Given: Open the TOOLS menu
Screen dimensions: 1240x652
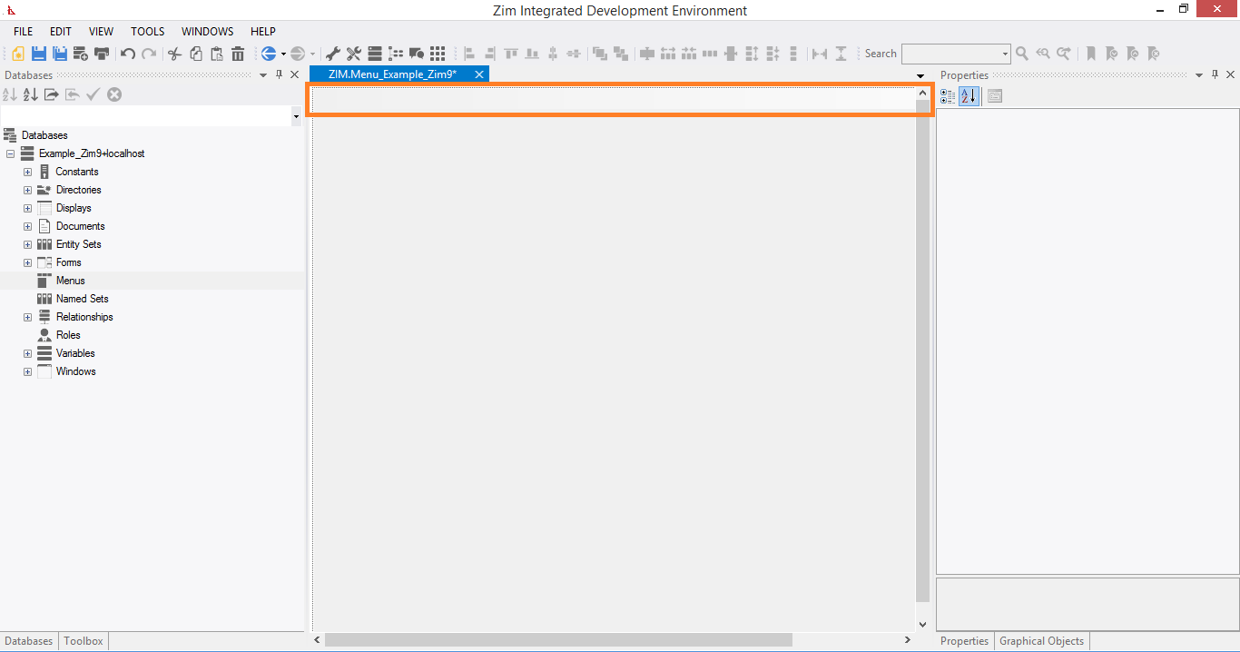Looking at the screenshot, I should coord(148,32).
